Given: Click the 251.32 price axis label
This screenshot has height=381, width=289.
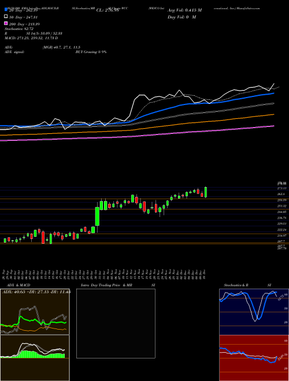Looking at the screenshot, I should tap(281, 206).
